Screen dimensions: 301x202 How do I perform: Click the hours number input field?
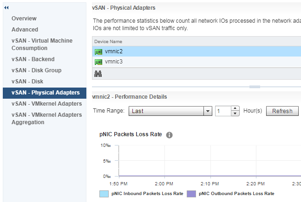[222, 111]
